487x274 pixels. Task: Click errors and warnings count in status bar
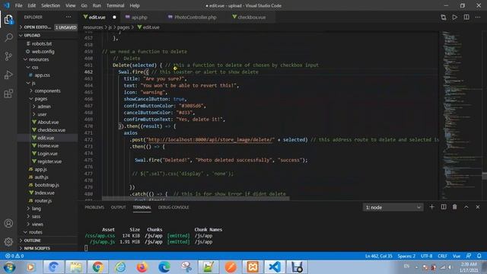point(14,256)
